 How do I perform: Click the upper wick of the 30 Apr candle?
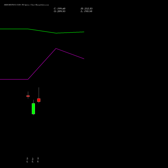[39, 93]
